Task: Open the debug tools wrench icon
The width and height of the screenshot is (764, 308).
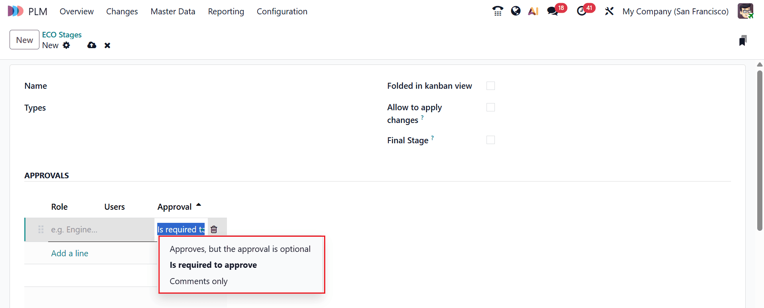Action: [609, 11]
